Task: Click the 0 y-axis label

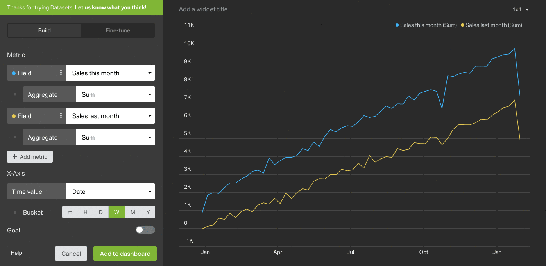Action: pos(186,223)
